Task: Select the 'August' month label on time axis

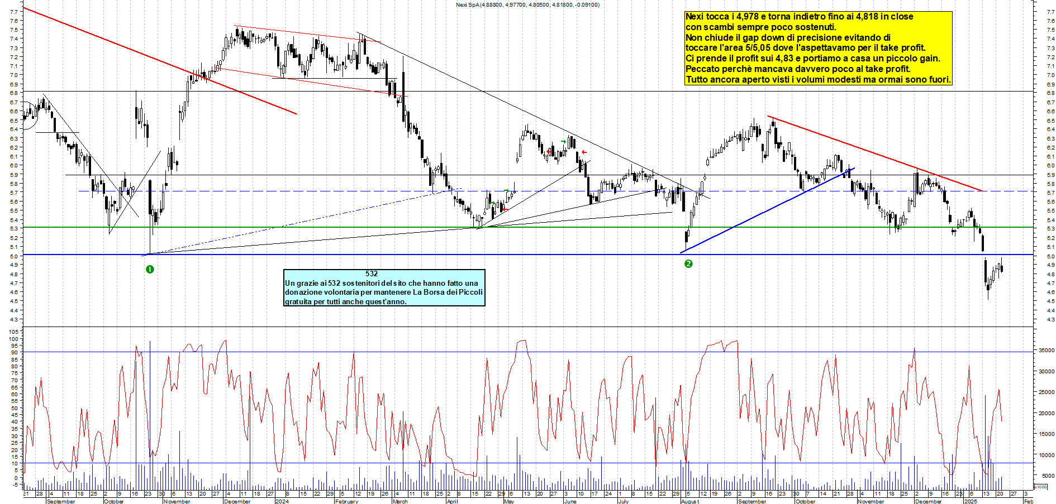Action: [x=690, y=501]
